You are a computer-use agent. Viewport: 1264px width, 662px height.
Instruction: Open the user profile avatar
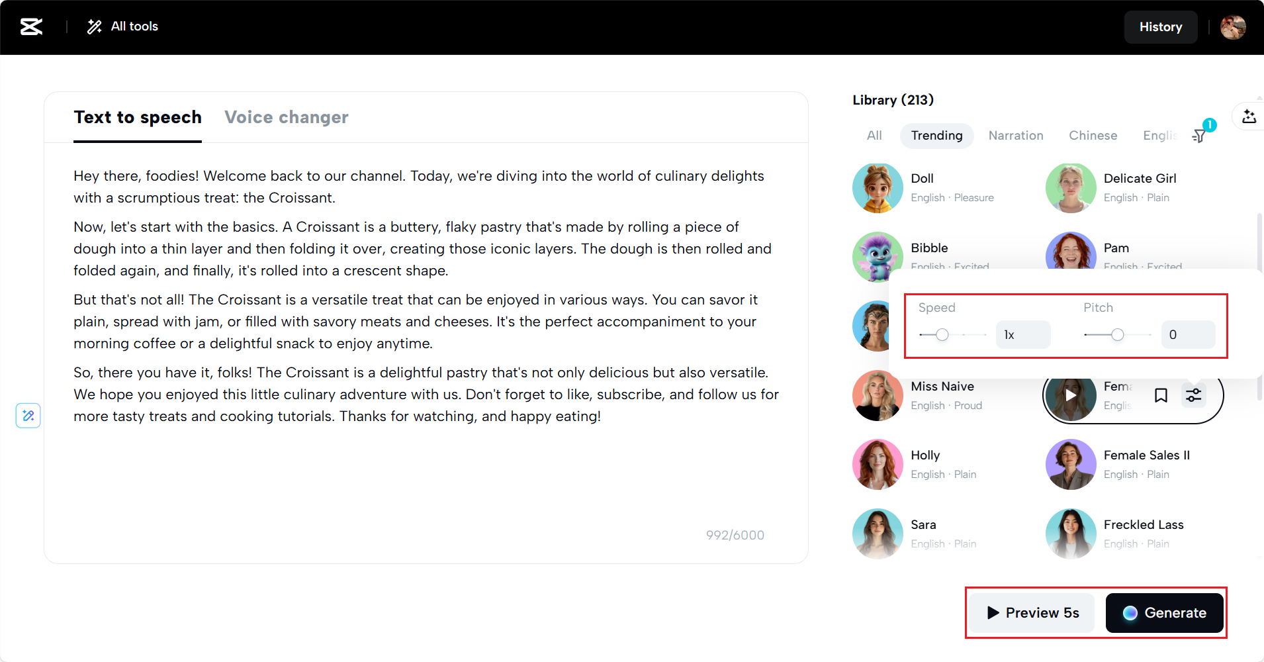pos(1233,27)
